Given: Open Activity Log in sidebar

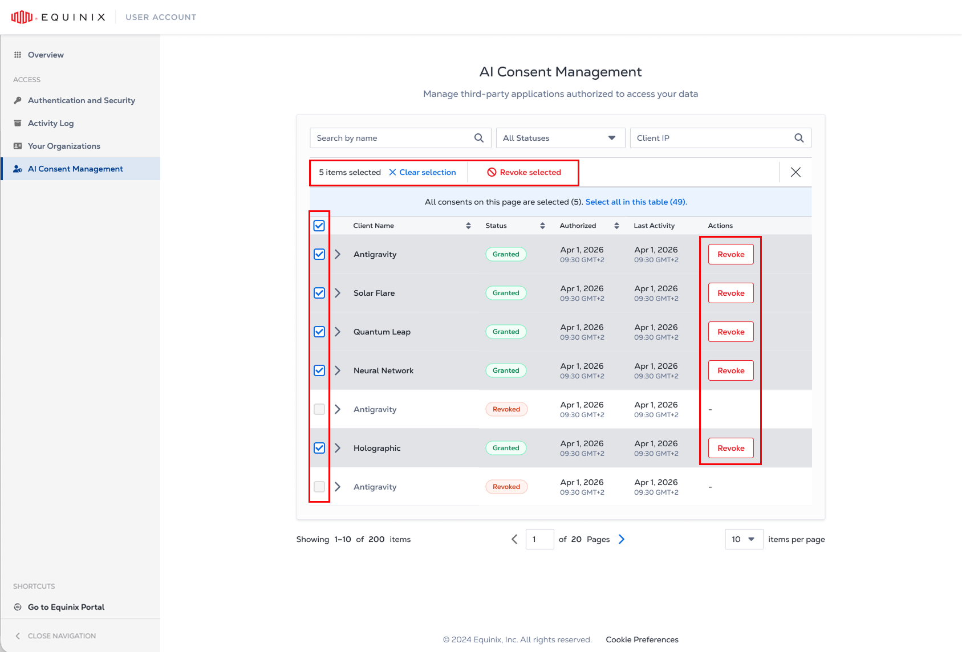Looking at the screenshot, I should (x=51, y=123).
